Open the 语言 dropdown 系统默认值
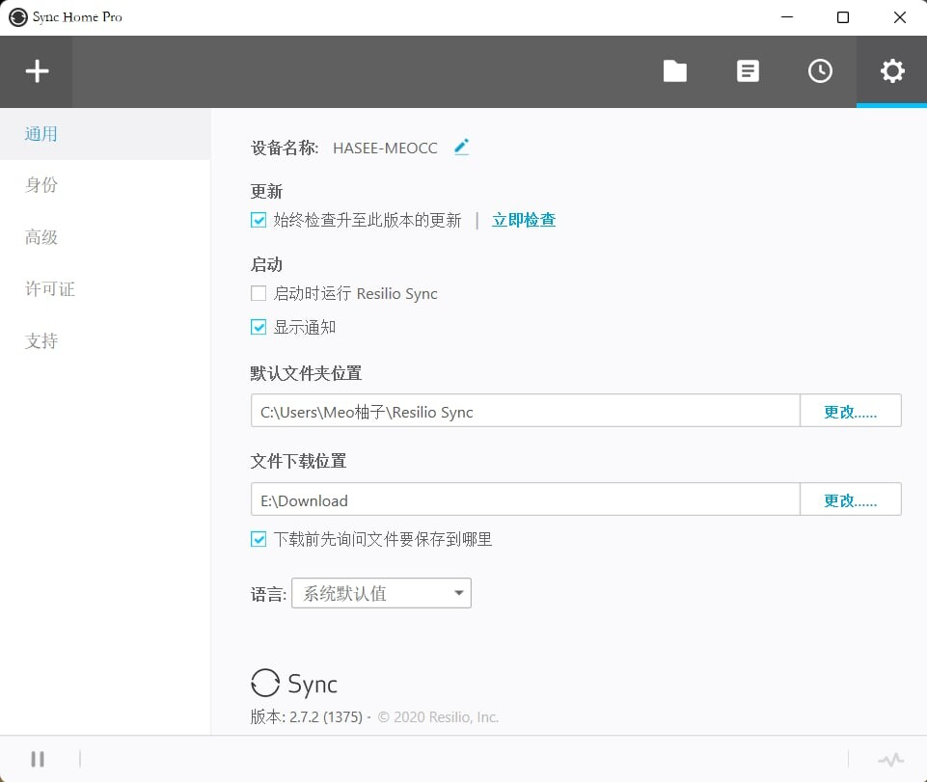This screenshot has width=927, height=782. pos(381,593)
